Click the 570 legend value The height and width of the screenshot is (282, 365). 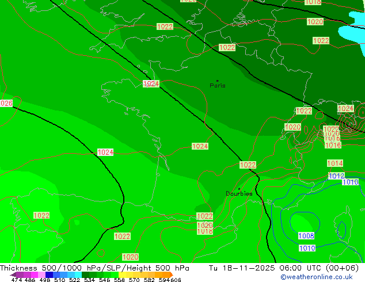point(134,280)
